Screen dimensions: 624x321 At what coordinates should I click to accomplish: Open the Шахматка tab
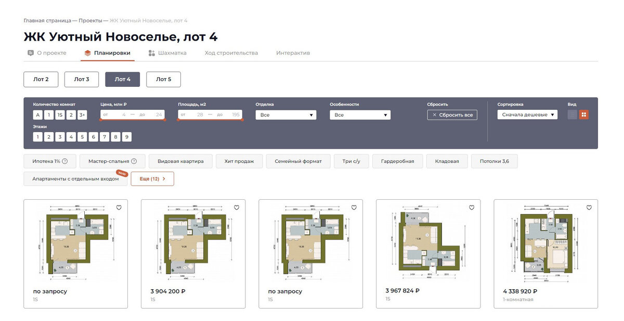[x=167, y=53]
